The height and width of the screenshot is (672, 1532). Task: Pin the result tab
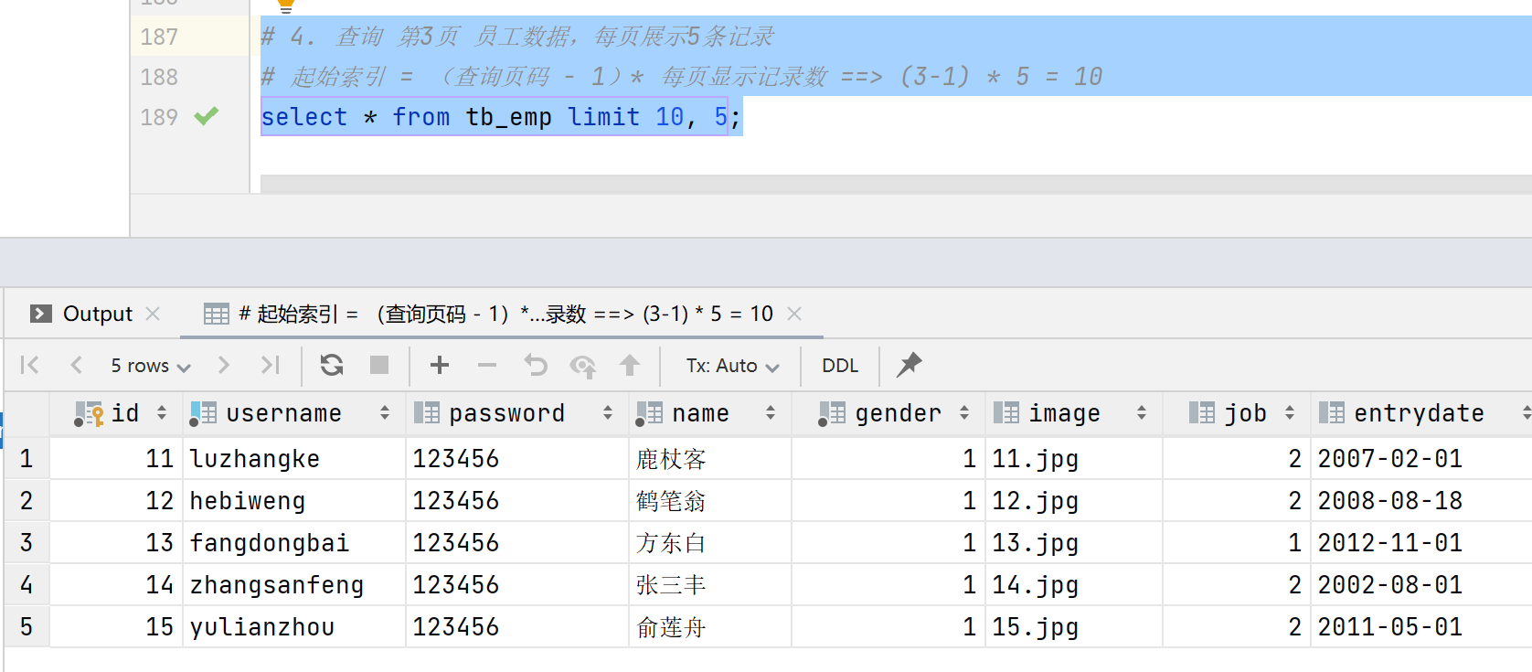pos(909,365)
